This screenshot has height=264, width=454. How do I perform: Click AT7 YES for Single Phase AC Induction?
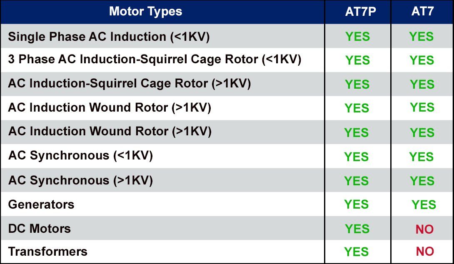(421, 37)
